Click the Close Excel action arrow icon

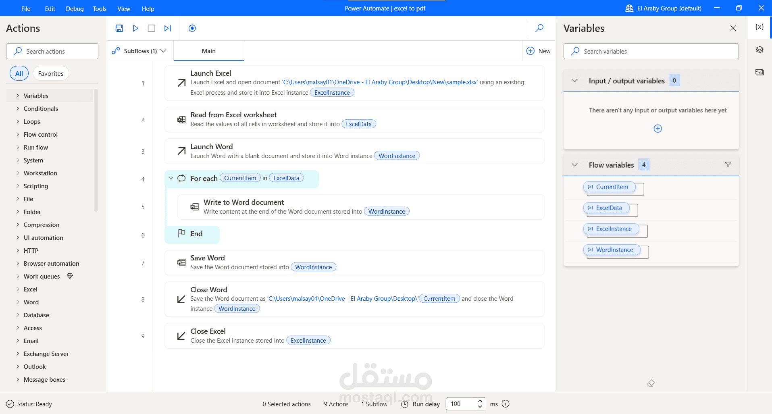click(181, 336)
